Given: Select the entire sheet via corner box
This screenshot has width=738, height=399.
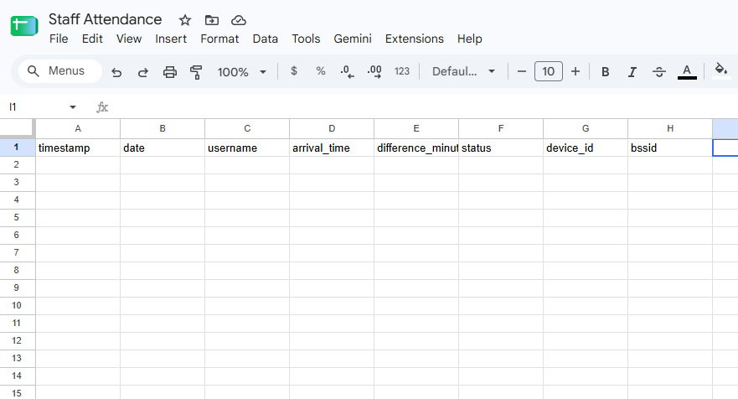Looking at the screenshot, I should click(x=18, y=128).
